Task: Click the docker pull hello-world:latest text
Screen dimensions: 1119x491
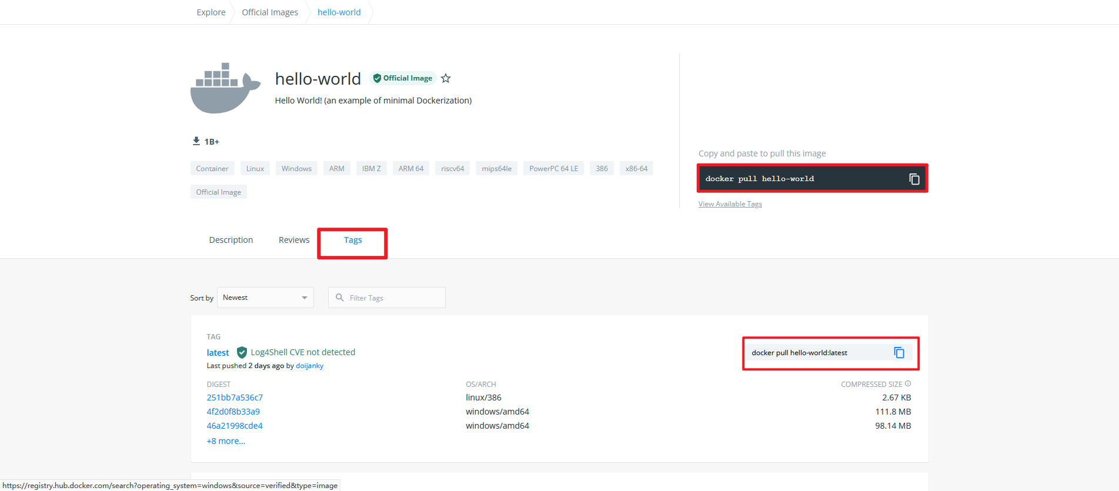Action: tap(800, 353)
